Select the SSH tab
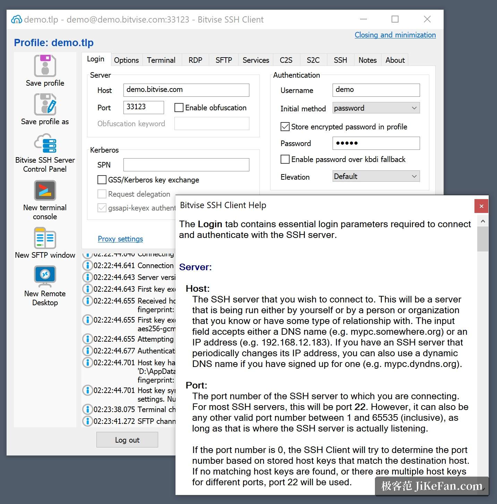This screenshot has height=504, width=497. pyautogui.click(x=341, y=60)
